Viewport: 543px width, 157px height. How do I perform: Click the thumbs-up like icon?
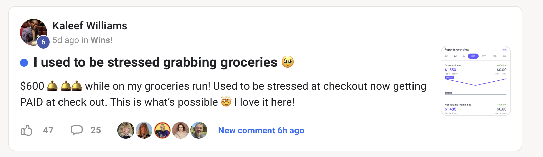27,130
